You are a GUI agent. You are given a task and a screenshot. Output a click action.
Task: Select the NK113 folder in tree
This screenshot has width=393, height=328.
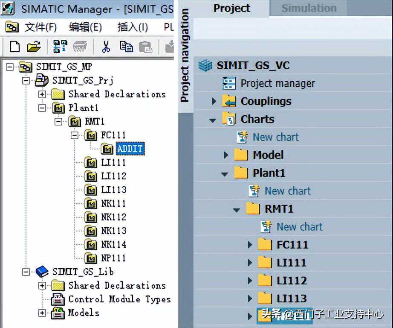coord(113,231)
